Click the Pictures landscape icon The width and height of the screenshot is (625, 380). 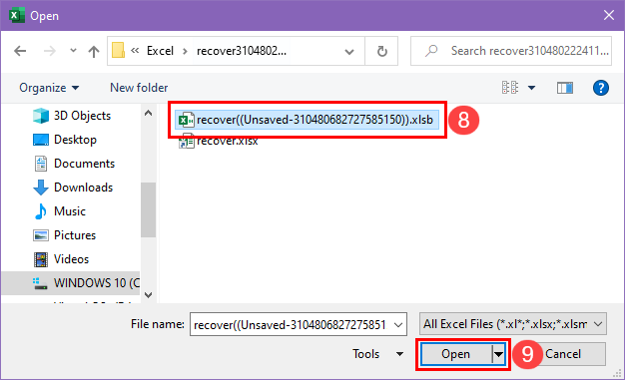[x=41, y=235]
